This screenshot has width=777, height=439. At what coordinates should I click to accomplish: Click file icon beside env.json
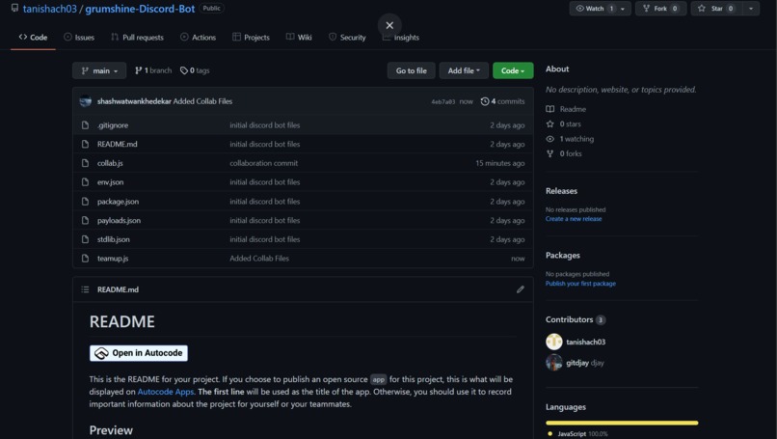pos(85,182)
